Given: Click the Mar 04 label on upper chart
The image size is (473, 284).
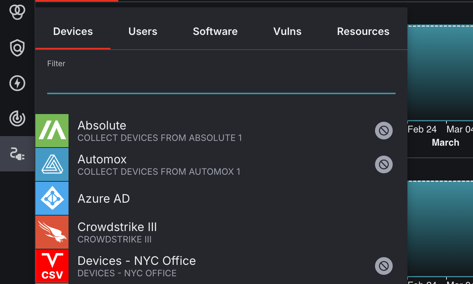Looking at the screenshot, I should coord(460,129).
